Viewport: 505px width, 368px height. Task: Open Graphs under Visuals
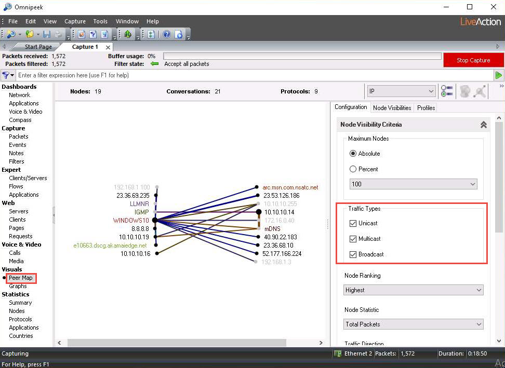coord(18,286)
